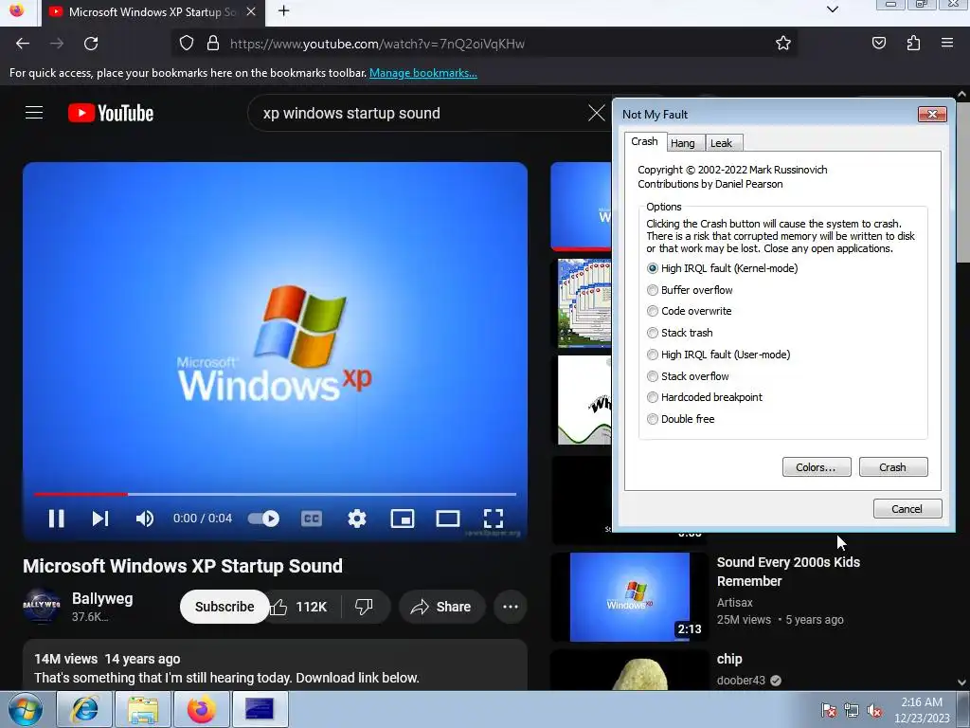Close the Not My Fault window

[932, 114]
